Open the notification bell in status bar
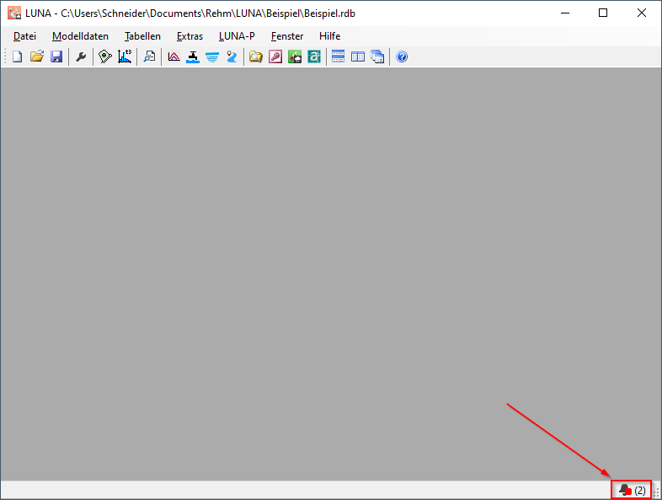Viewport: 662px width, 500px height. point(632,490)
